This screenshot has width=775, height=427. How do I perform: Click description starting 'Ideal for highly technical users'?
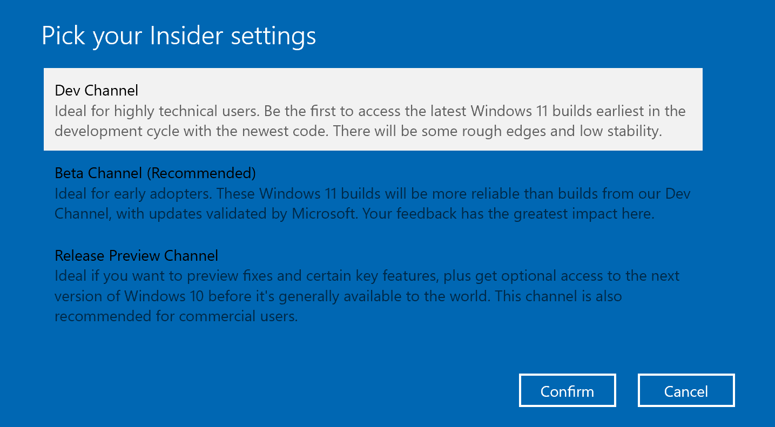(370, 112)
